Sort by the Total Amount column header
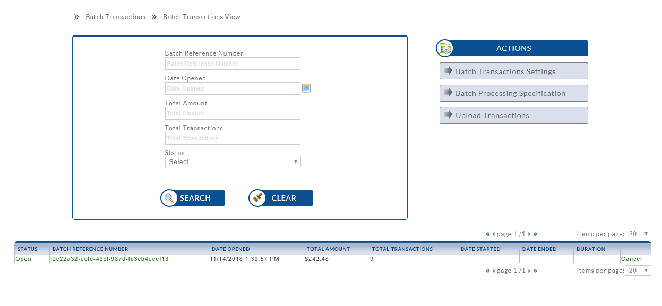This screenshot has width=662, height=306. click(x=327, y=249)
